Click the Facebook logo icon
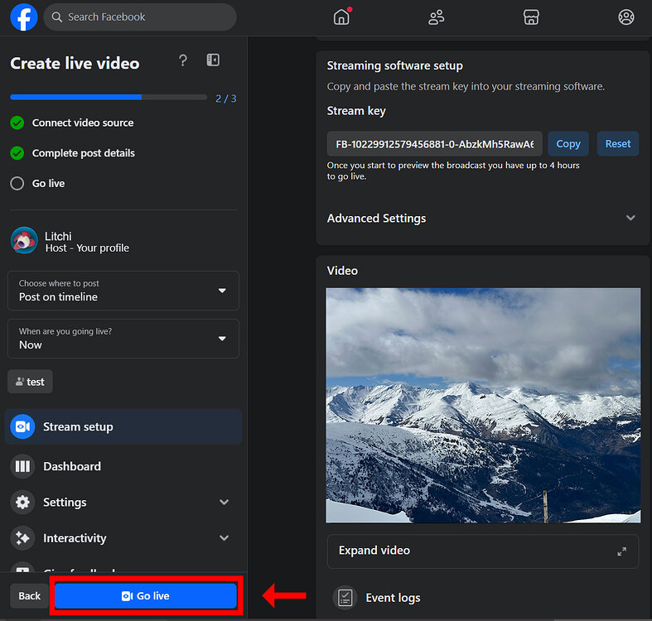This screenshot has width=652, height=621. 24,17
